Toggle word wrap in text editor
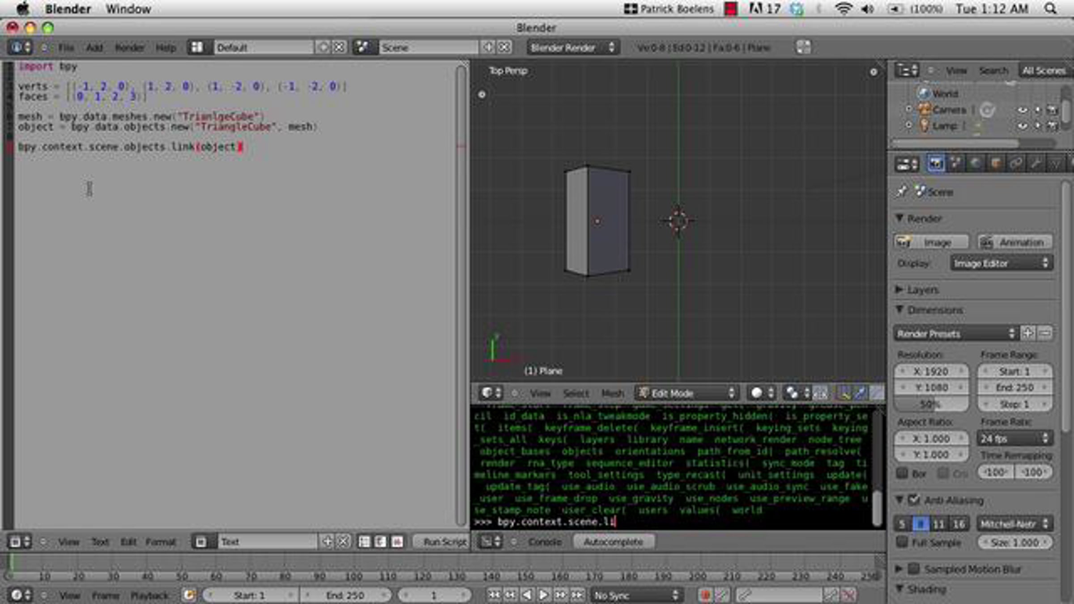Screen dimensions: 1074x604 click(x=380, y=542)
